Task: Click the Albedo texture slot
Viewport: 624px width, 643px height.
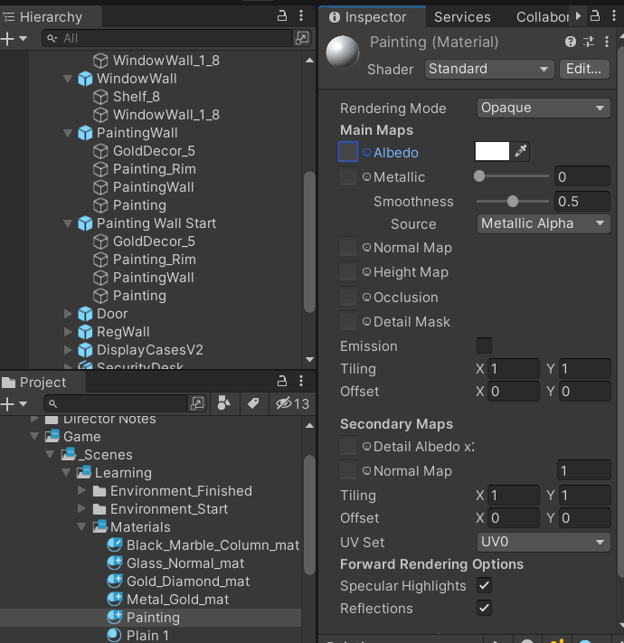Action: (x=348, y=152)
